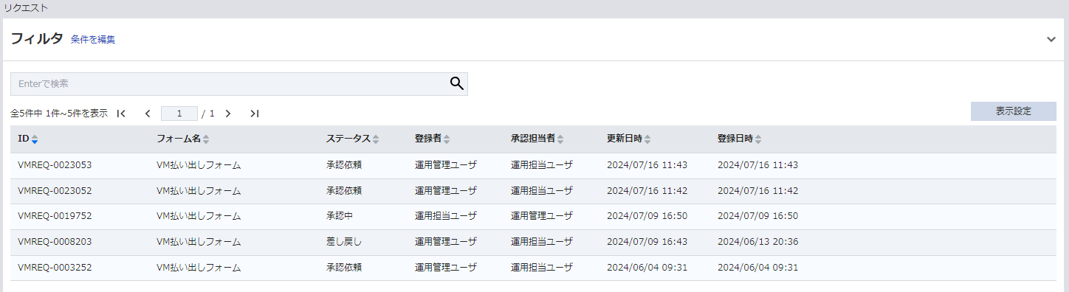Image resolution: width=1069 pixels, height=292 pixels.
Task: Sort by 更新日時 column arrows
Action: coord(647,139)
